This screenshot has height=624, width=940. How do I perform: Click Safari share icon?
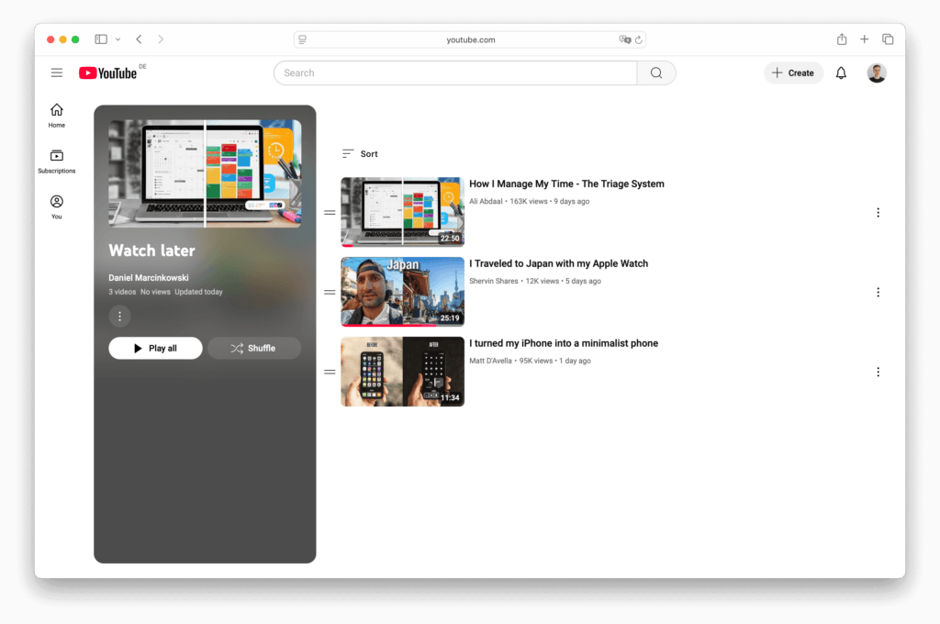(x=842, y=39)
